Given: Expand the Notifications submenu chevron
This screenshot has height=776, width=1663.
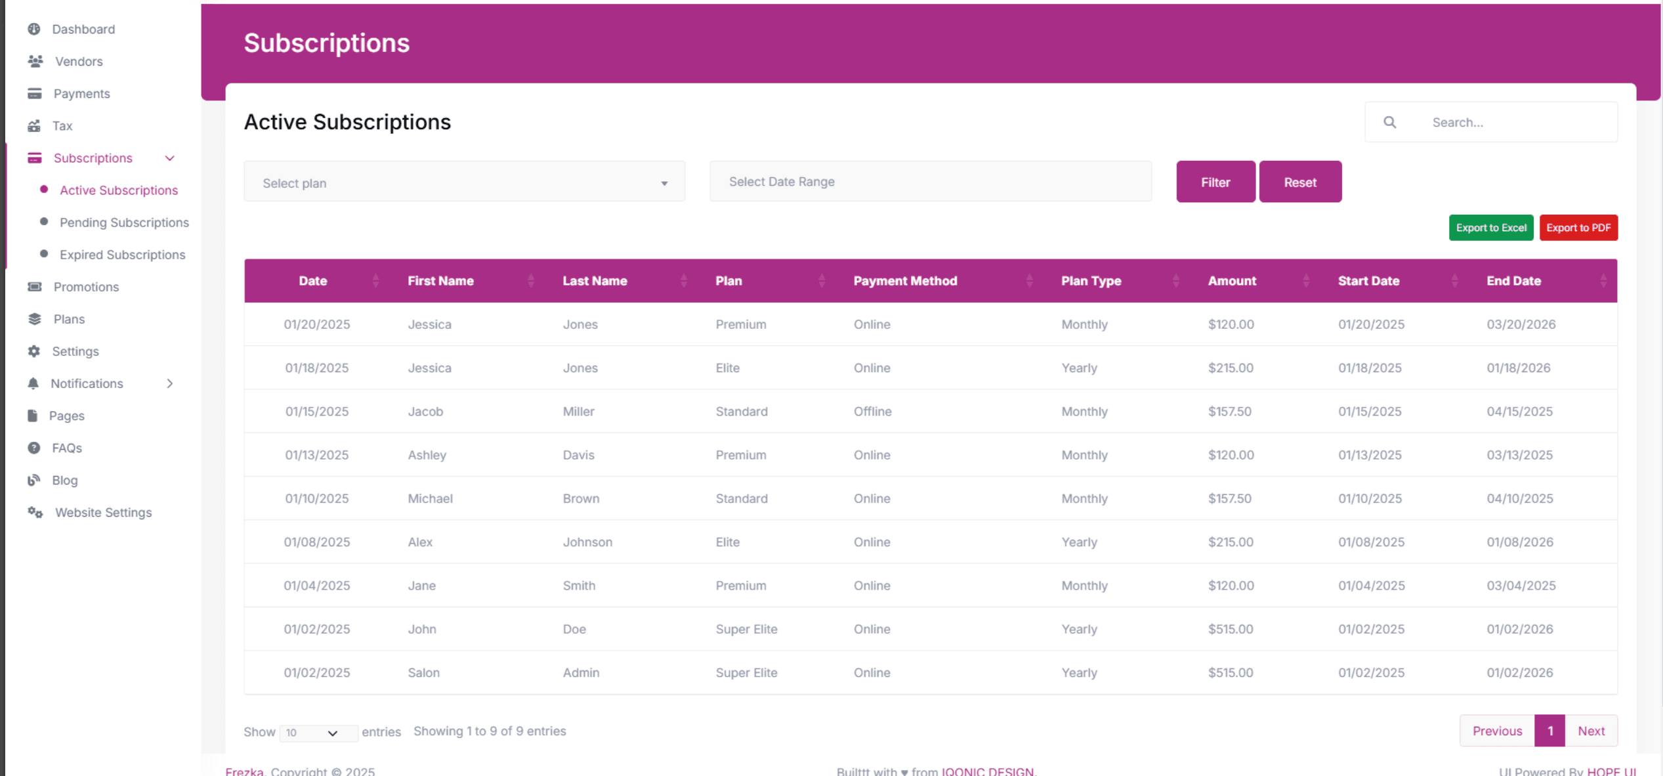Looking at the screenshot, I should [x=170, y=383].
